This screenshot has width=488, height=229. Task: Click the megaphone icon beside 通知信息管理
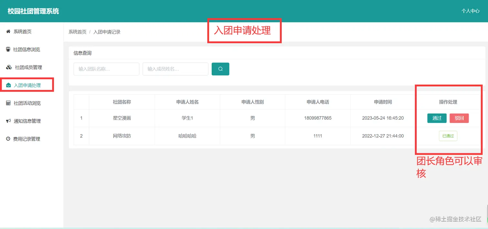click(x=8, y=121)
